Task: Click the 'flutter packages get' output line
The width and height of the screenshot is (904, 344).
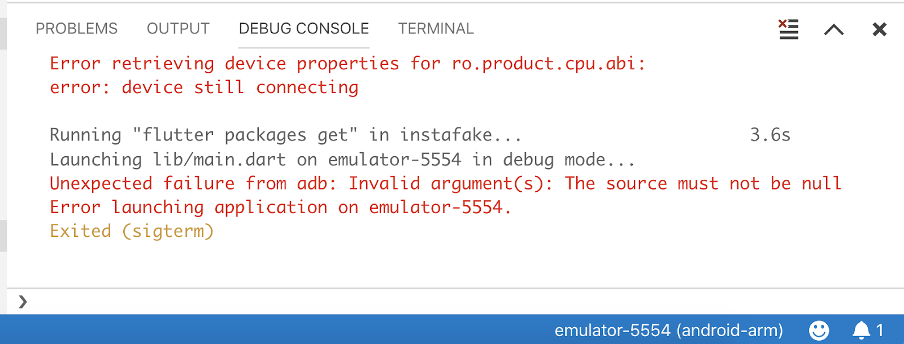Action: [x=420, y=135]
